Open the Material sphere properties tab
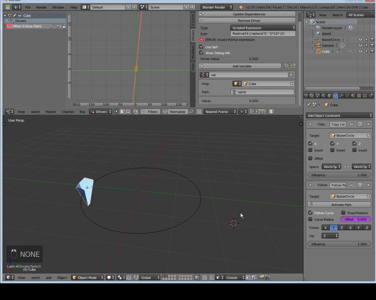This screenshot has width=376, height=300. (353, 96)
